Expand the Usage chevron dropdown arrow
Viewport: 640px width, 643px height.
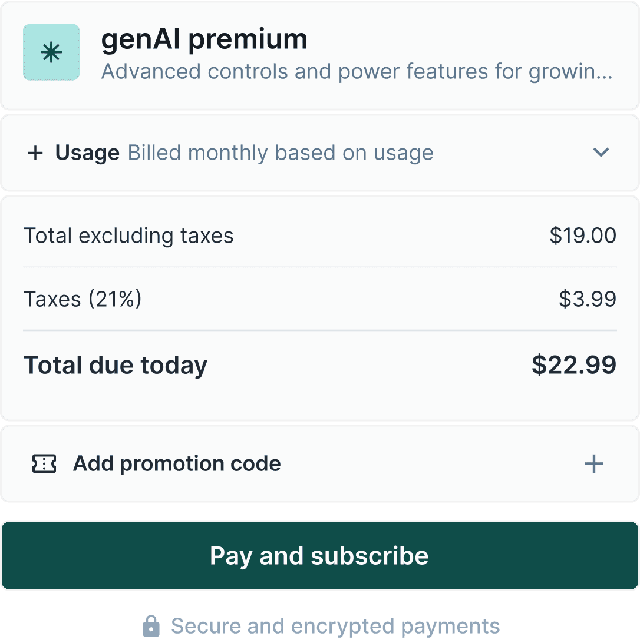(x=601, y=153)
